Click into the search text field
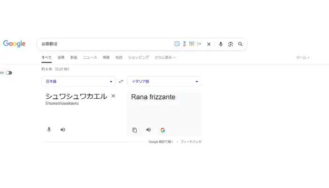Viewport: 329px width, 188px height. [106, 44]
